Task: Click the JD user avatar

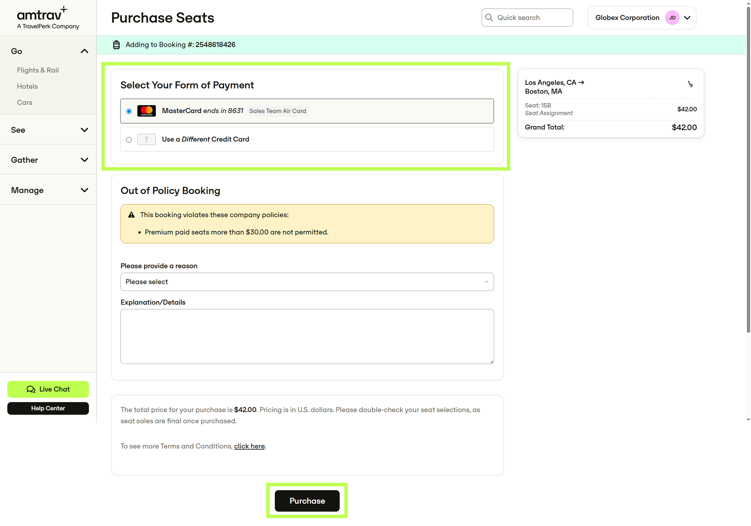Action: click(672, 18)
